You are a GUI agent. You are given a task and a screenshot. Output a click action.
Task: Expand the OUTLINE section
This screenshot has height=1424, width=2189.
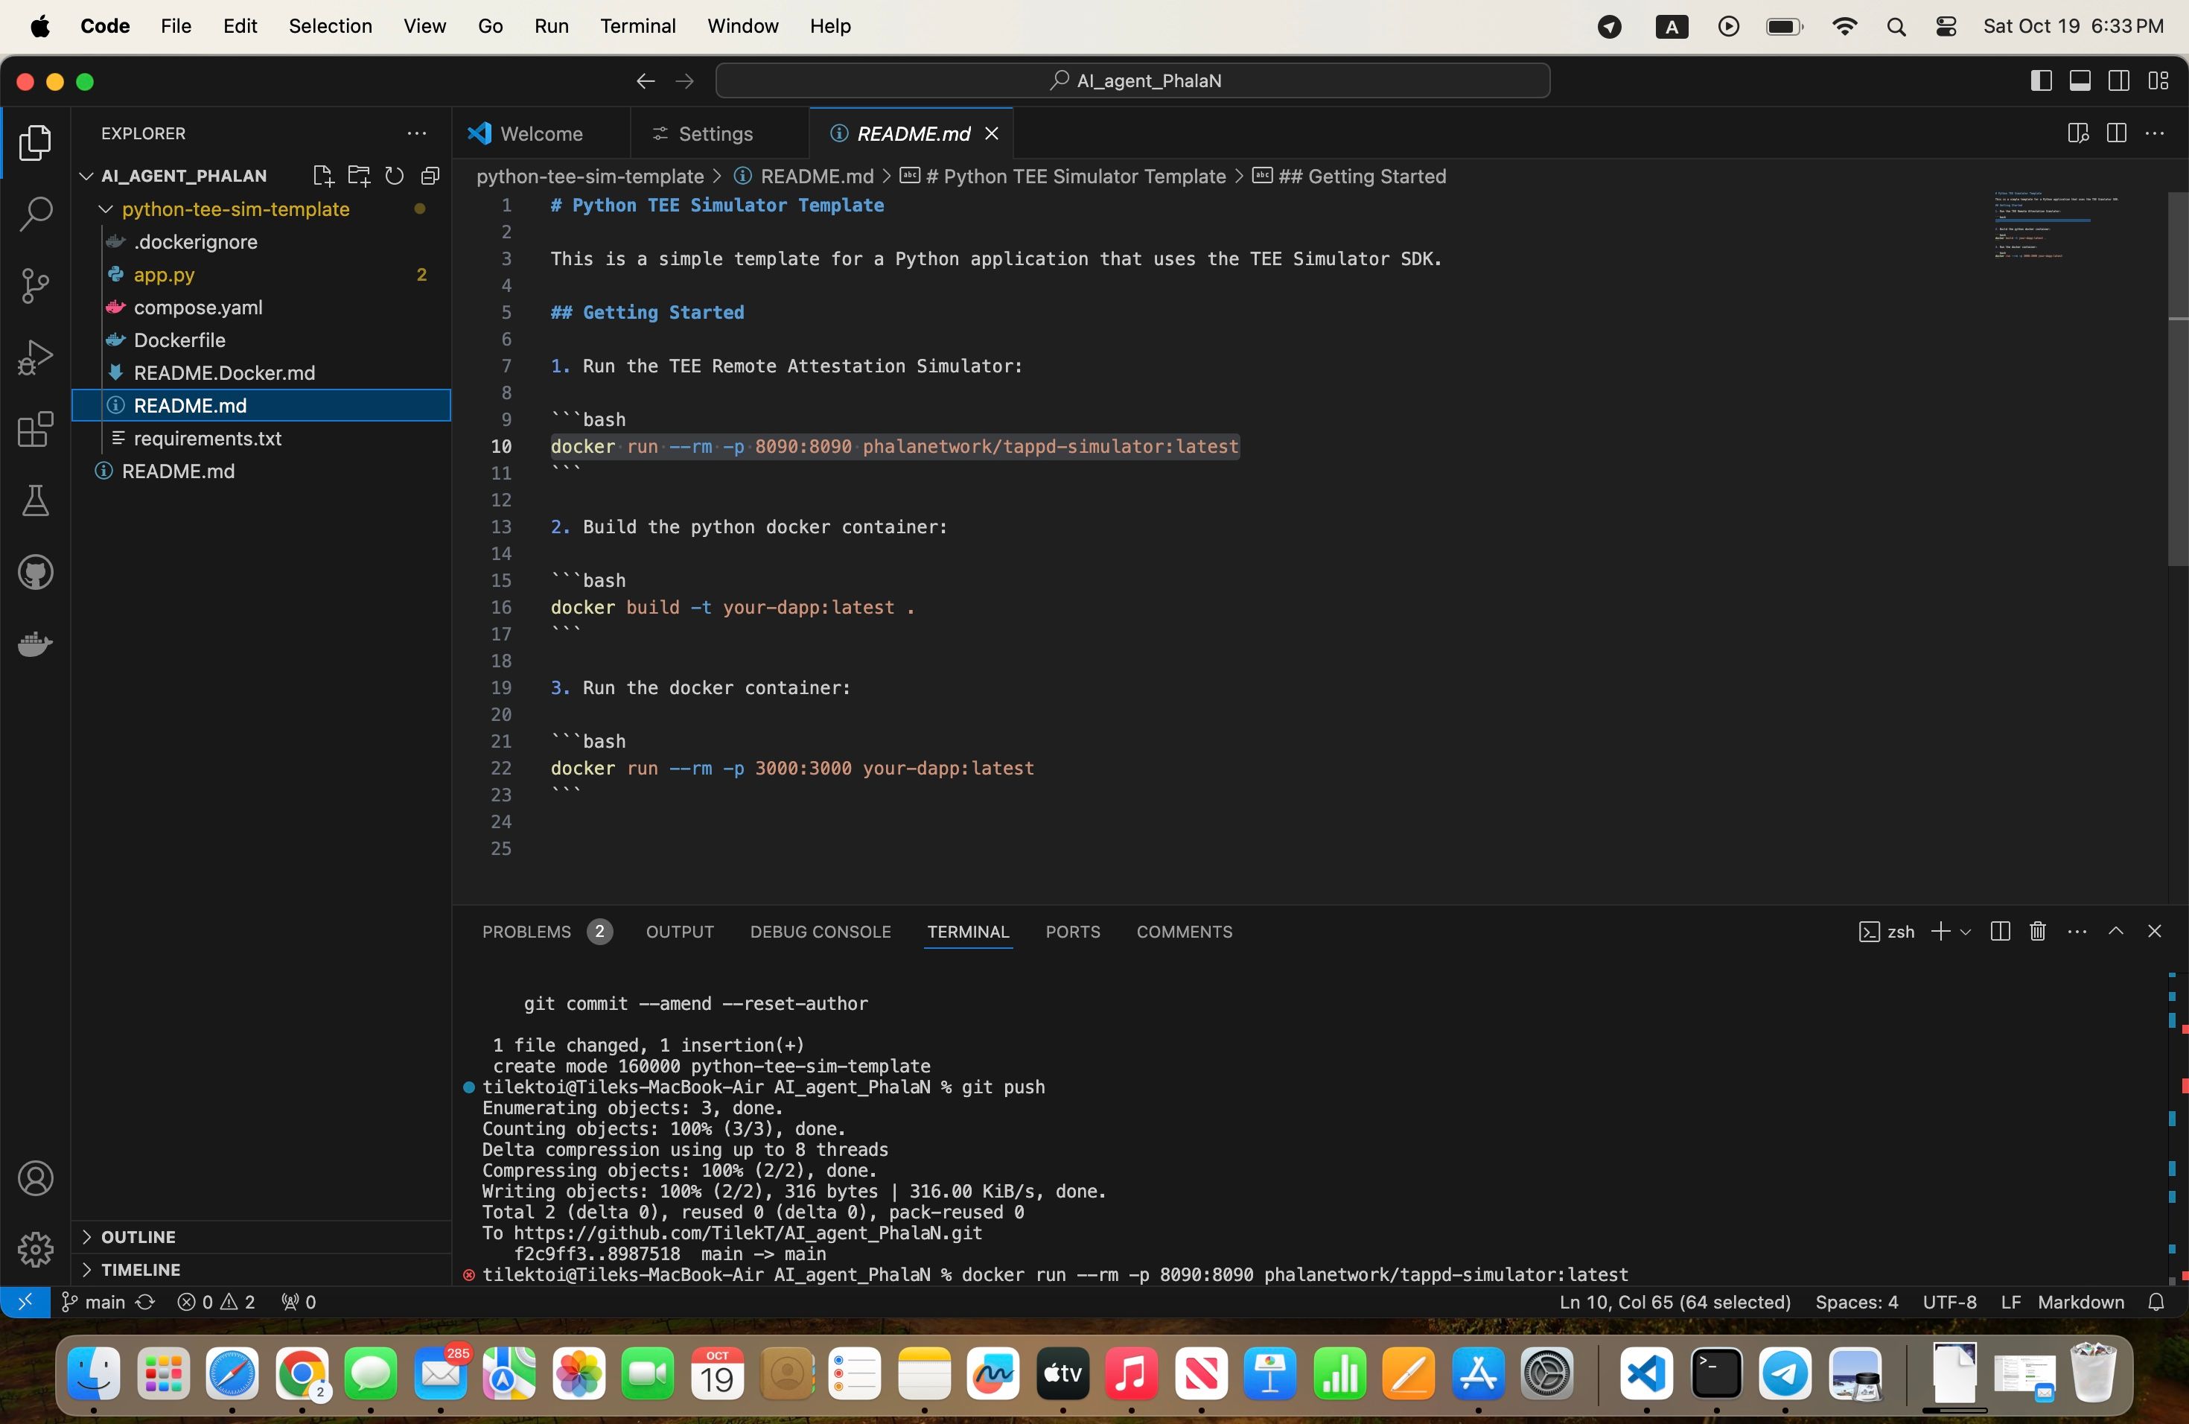(x=138, y=1236)
